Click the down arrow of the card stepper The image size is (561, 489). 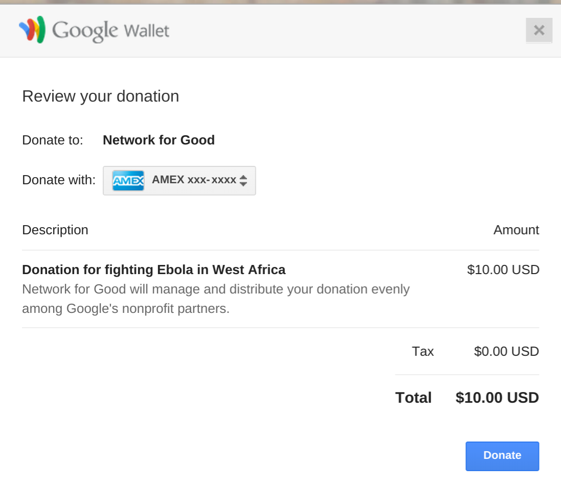coord(243,183)
